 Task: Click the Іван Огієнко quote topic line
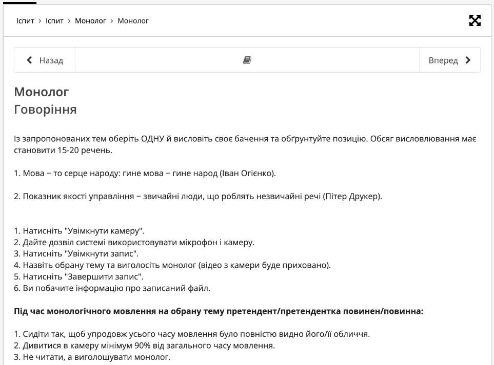point(145,173)
